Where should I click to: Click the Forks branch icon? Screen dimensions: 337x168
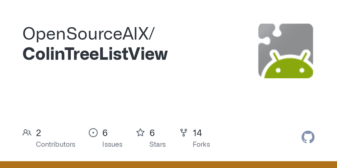coord(184,133)
